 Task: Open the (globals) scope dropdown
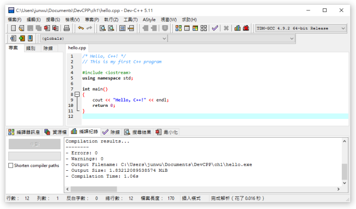click(104, 38)
